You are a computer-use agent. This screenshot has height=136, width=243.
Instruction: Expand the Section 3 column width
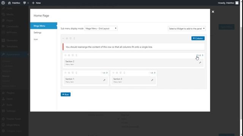[x=155, y=73]
